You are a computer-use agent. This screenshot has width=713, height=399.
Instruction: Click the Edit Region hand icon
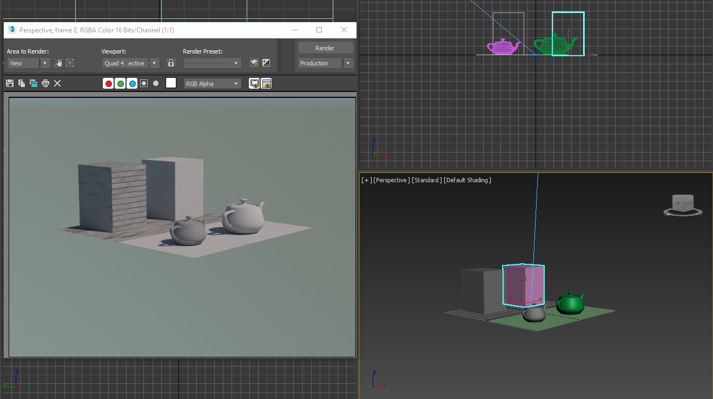pyautogui.click(x=58, y=63)
